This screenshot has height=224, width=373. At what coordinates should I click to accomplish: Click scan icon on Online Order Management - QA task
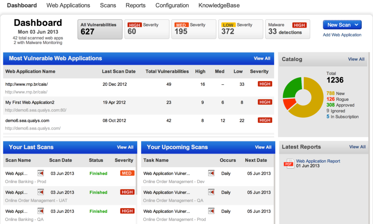pyautogui.click(x=211, y=192)
